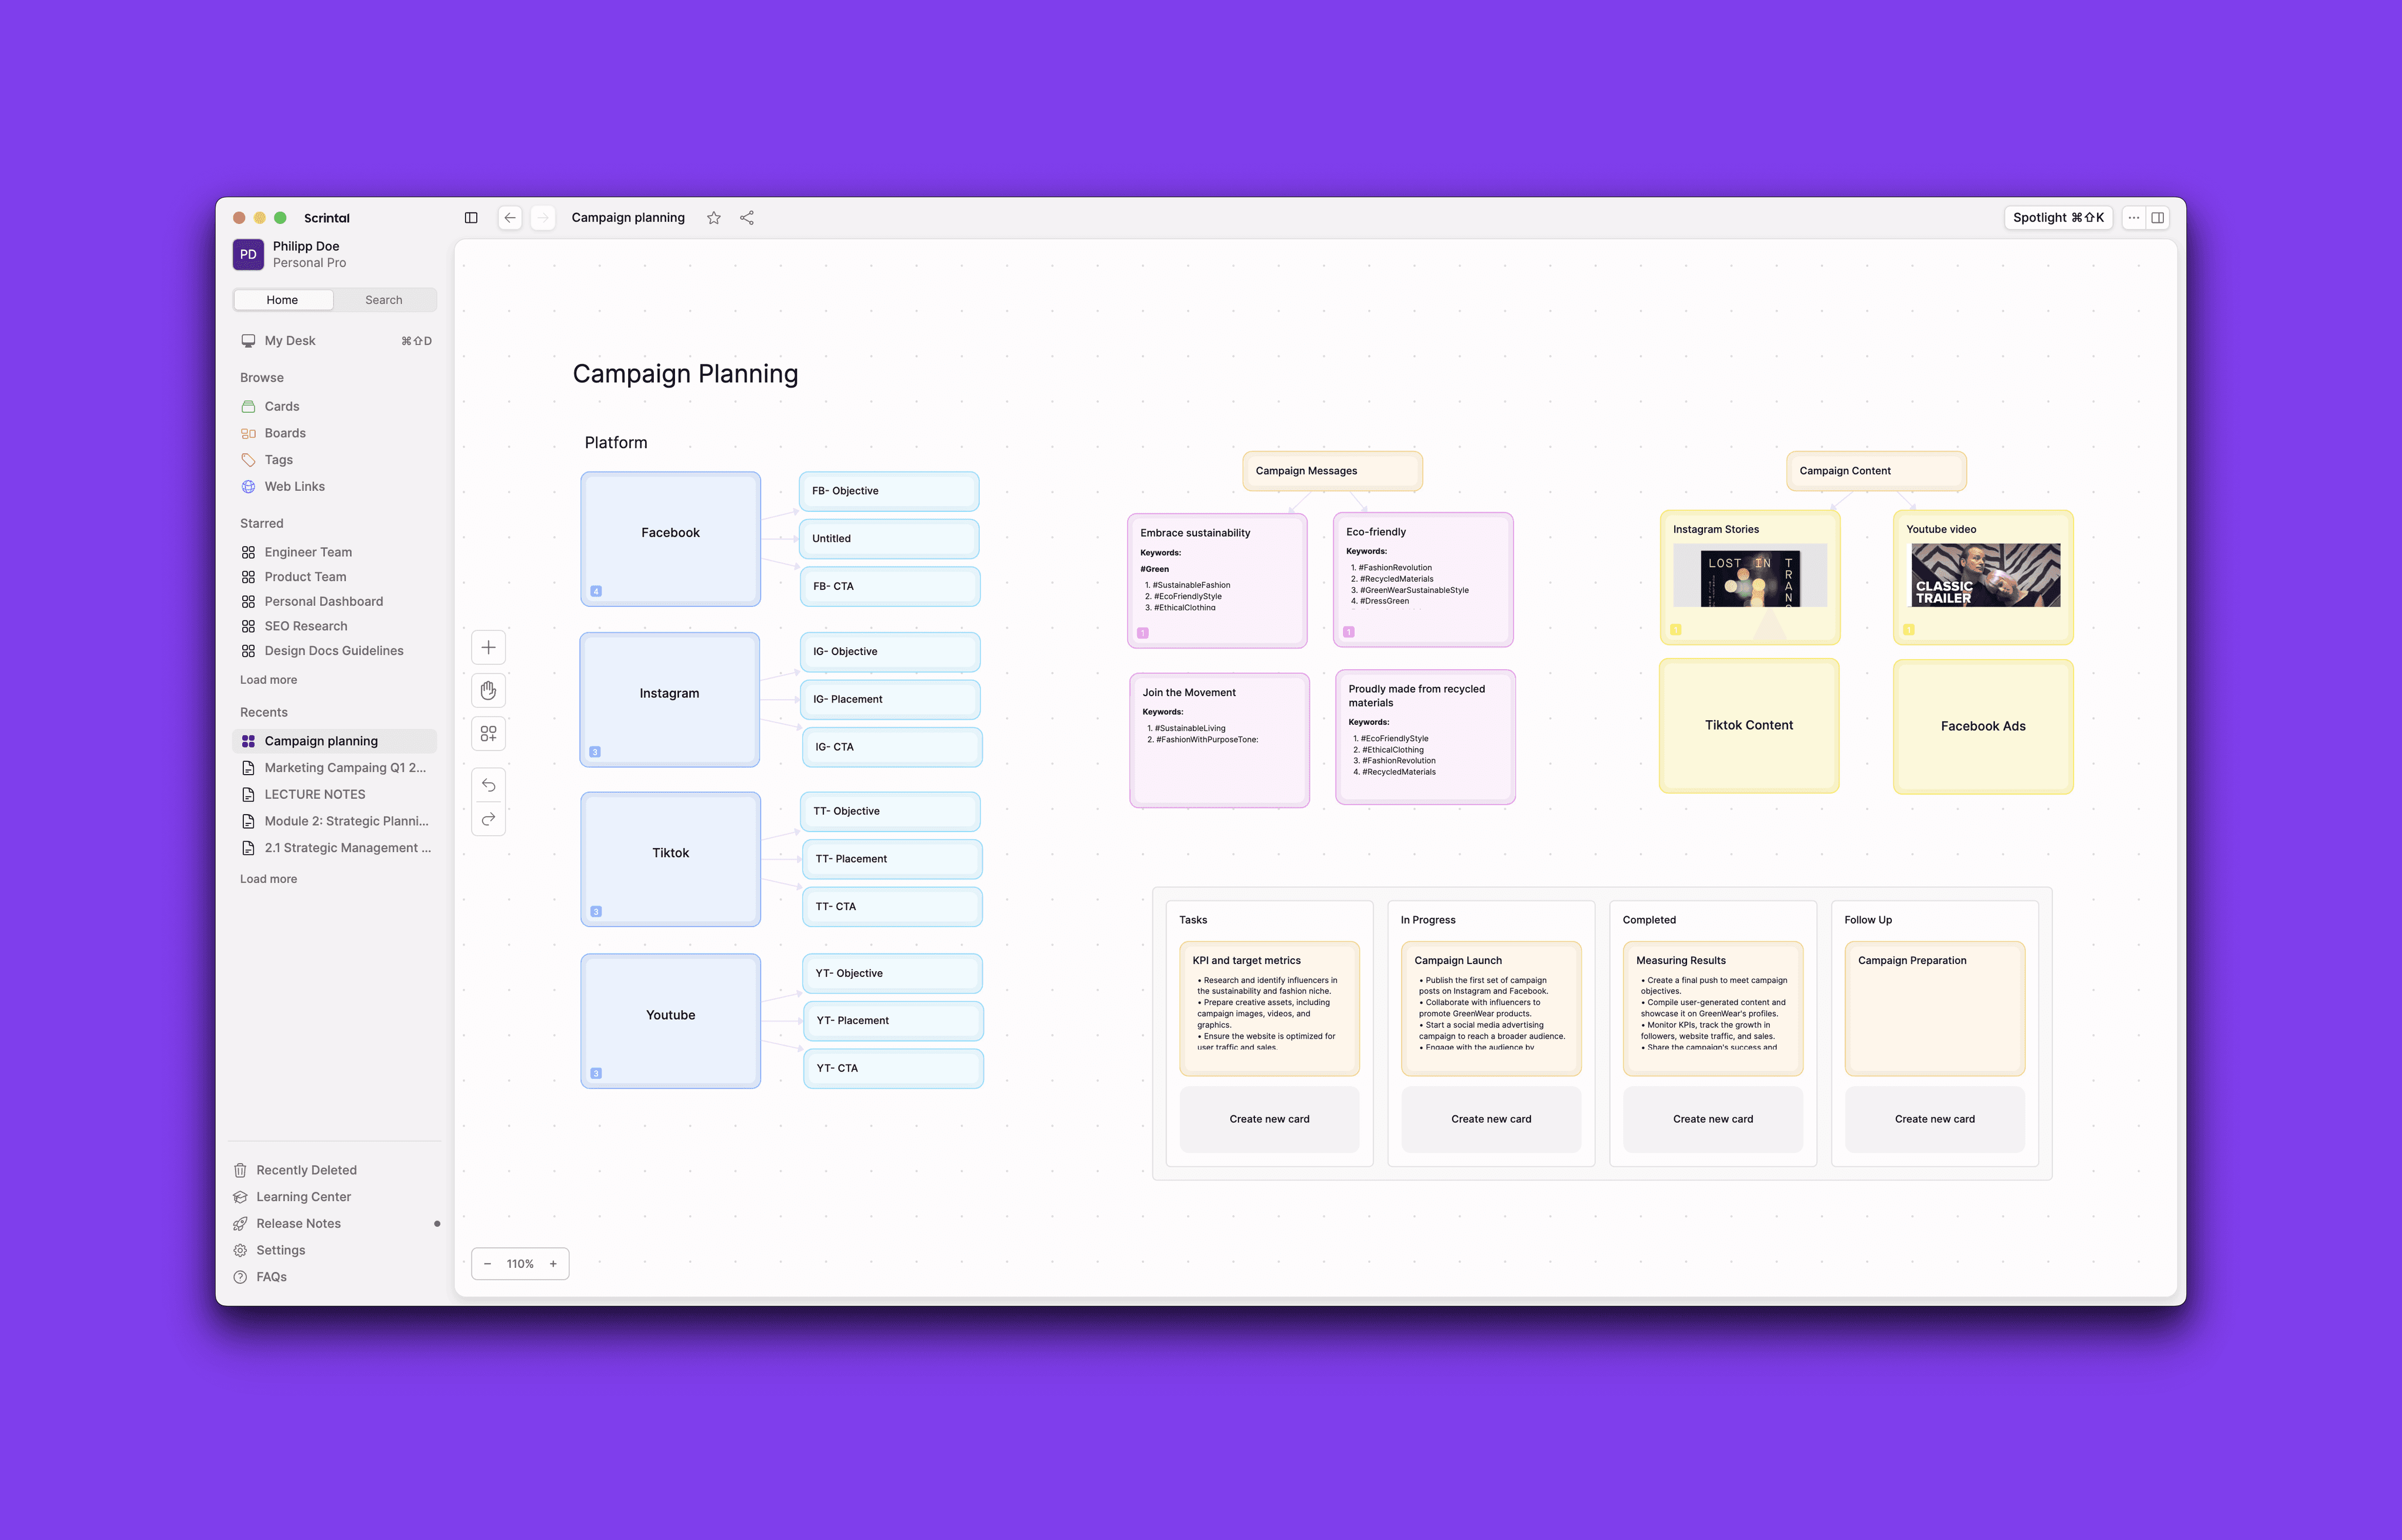Toggle the right side panel icon

[2158, 218]
